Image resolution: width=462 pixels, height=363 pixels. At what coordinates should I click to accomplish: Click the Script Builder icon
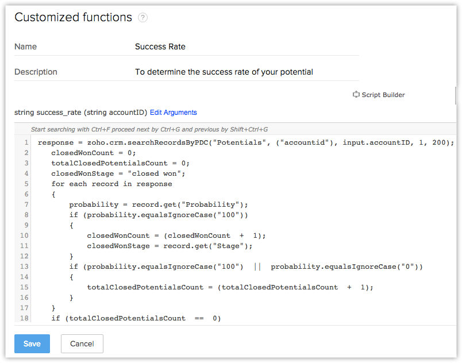coord(356,95)
